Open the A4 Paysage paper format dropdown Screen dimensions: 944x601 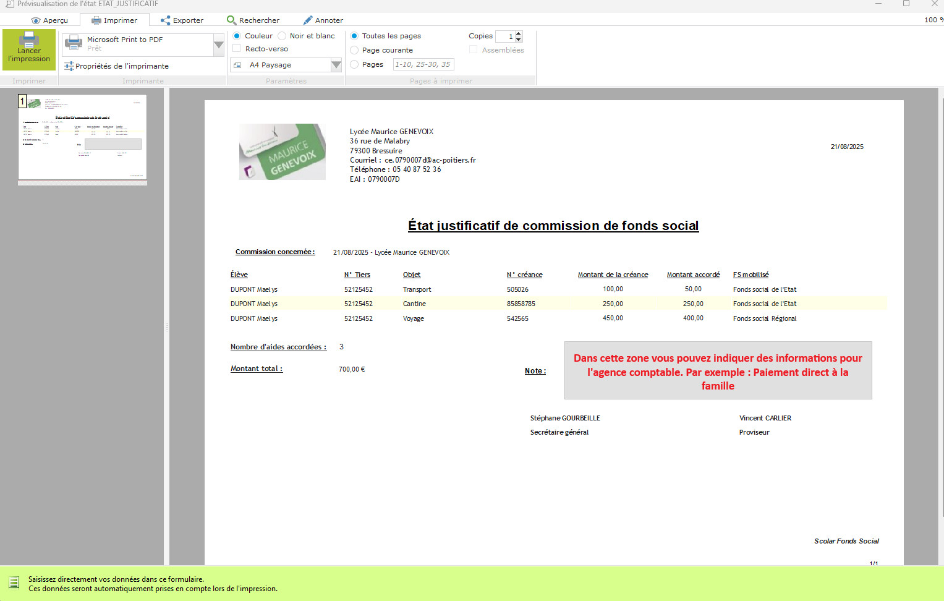(336, 65)
